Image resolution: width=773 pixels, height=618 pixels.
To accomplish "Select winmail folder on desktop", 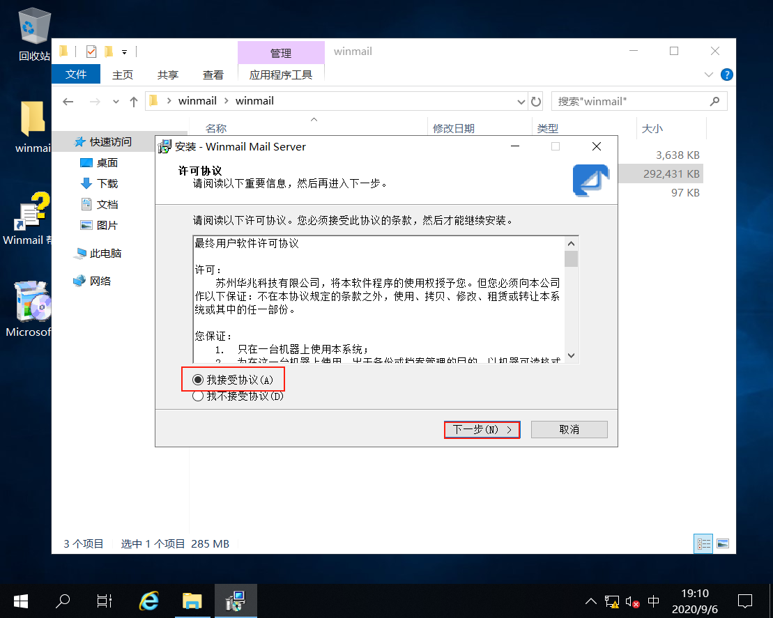I will tap(33, 127).
